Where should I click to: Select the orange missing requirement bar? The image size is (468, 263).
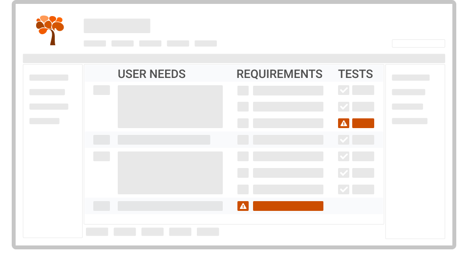click(288, 206)
